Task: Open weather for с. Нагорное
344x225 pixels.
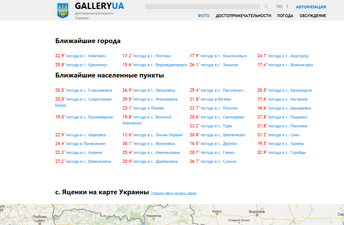Action: (x=288, y=99)
